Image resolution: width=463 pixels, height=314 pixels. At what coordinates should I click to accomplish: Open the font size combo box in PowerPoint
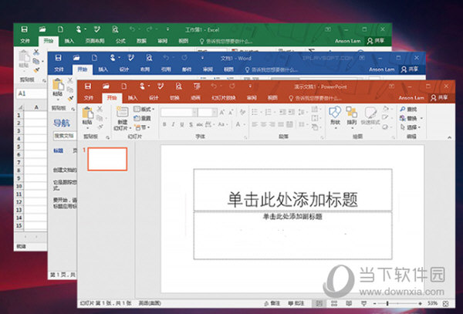coord(208,112)
